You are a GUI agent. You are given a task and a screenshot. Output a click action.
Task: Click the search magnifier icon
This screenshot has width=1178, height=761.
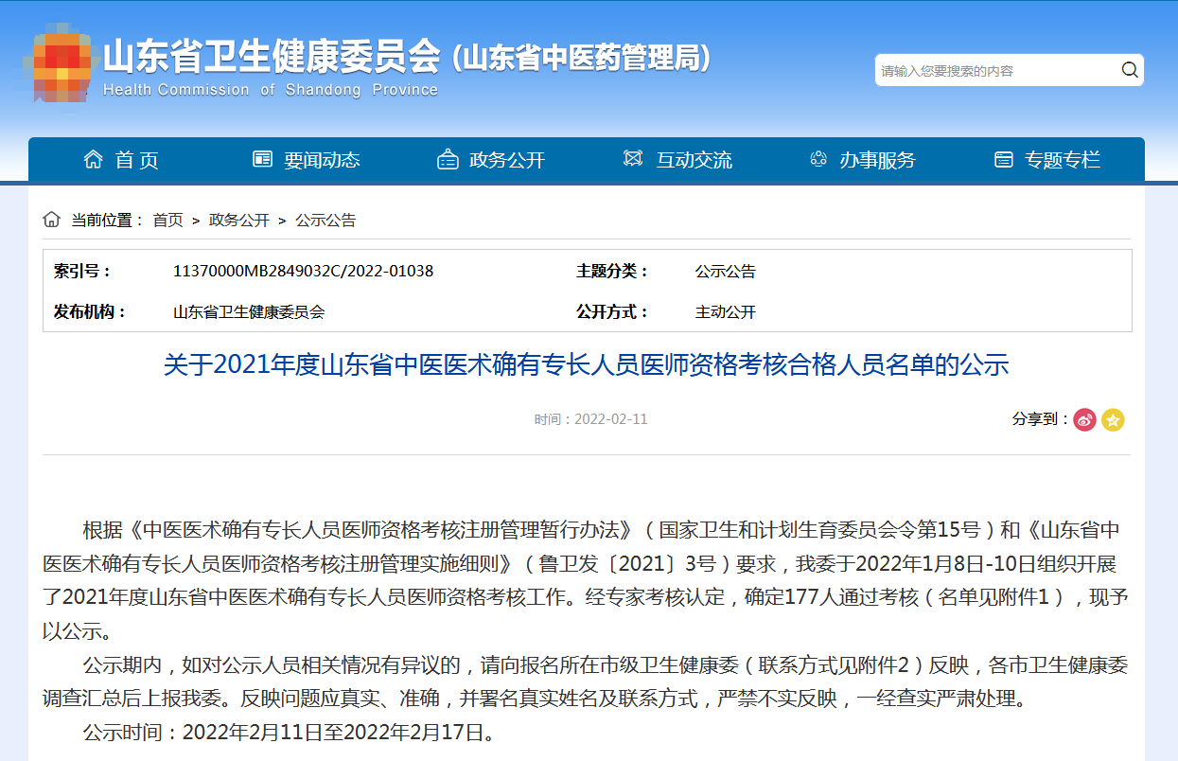coord(1129,70)
